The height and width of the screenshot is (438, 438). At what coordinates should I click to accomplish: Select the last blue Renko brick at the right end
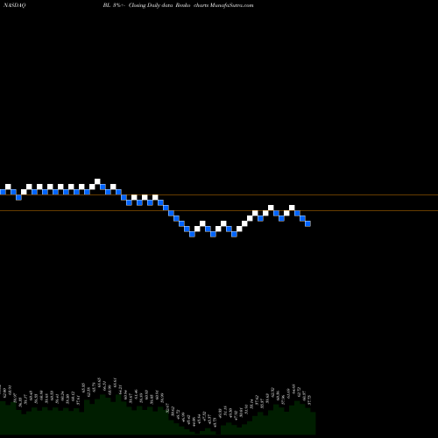(307, 223)
